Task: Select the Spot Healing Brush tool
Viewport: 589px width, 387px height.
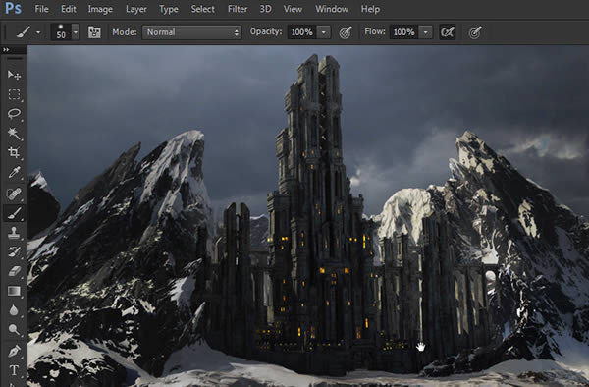Action: click(x=14, y=193)
